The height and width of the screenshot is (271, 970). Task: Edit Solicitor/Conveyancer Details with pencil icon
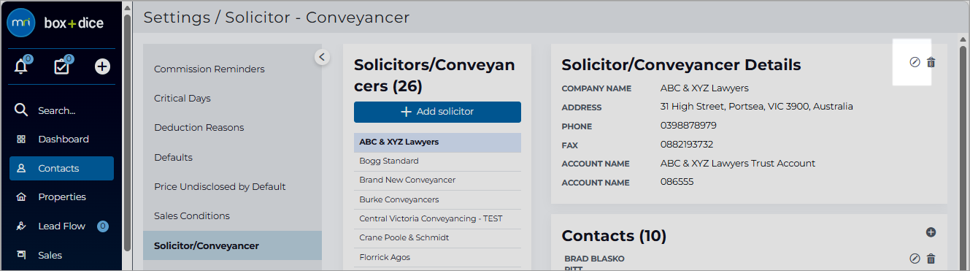(x=915, y=62)
